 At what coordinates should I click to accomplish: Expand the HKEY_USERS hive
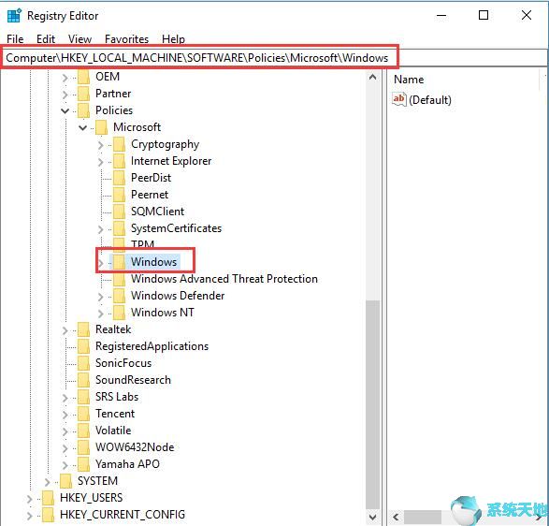pos(29,499)
